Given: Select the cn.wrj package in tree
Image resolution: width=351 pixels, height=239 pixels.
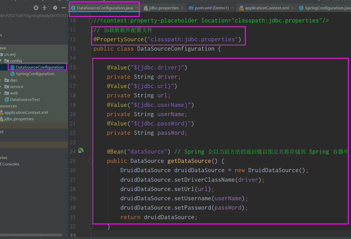Looking at the screenshot, I should click(10, 54).
